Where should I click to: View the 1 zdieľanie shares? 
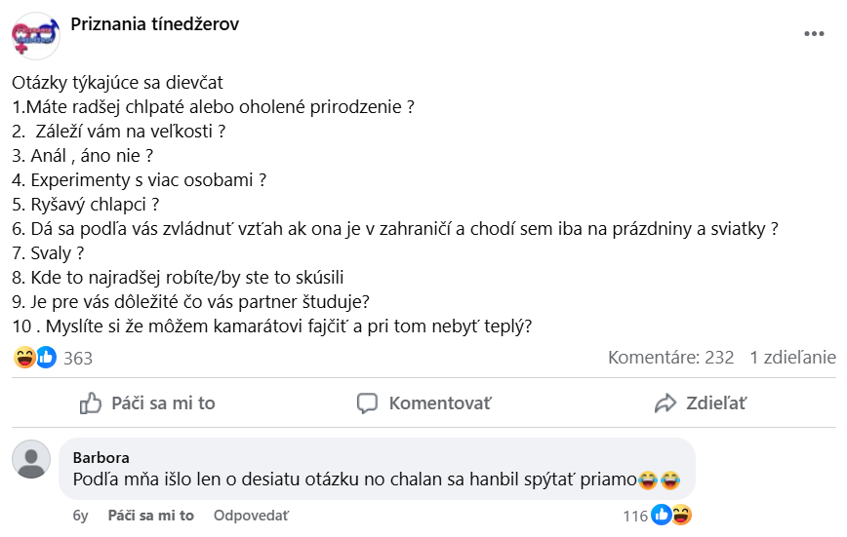coord(792,358)
